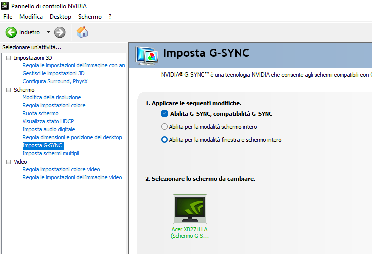Click the '2. Selezionare lo schermo da cambiare.' heading

(200, 179)
